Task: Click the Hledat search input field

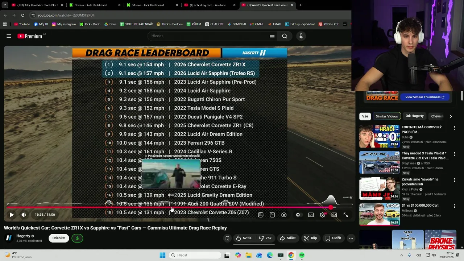Action: coord(208,36)
